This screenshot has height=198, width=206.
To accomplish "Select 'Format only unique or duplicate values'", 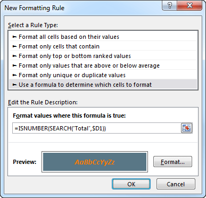I will pyautogui.click(x=103, y=75).
